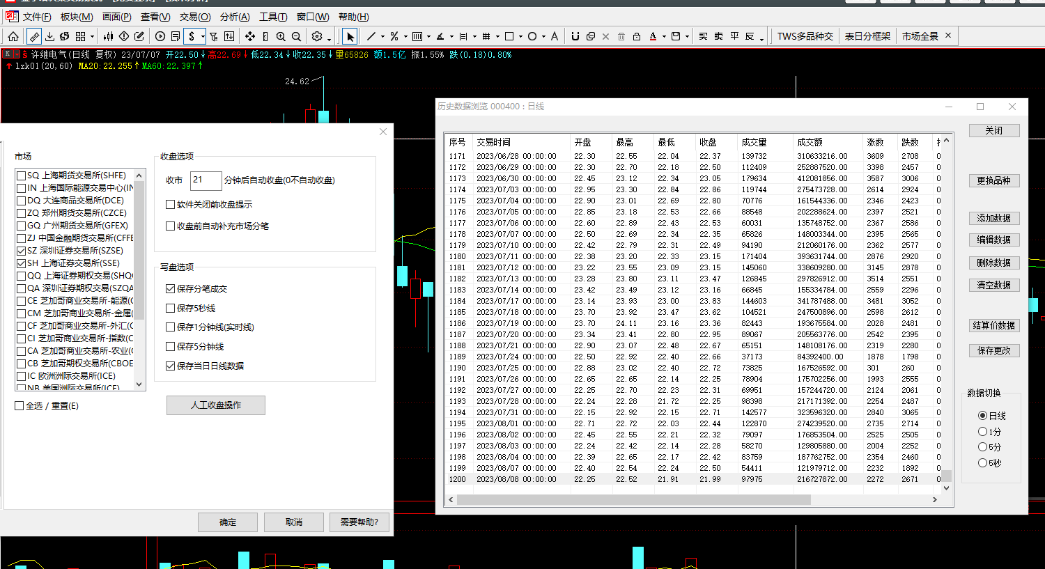Click the download data icon
The width and height of the screenshot is (1045, 569).
pos(50,36)
